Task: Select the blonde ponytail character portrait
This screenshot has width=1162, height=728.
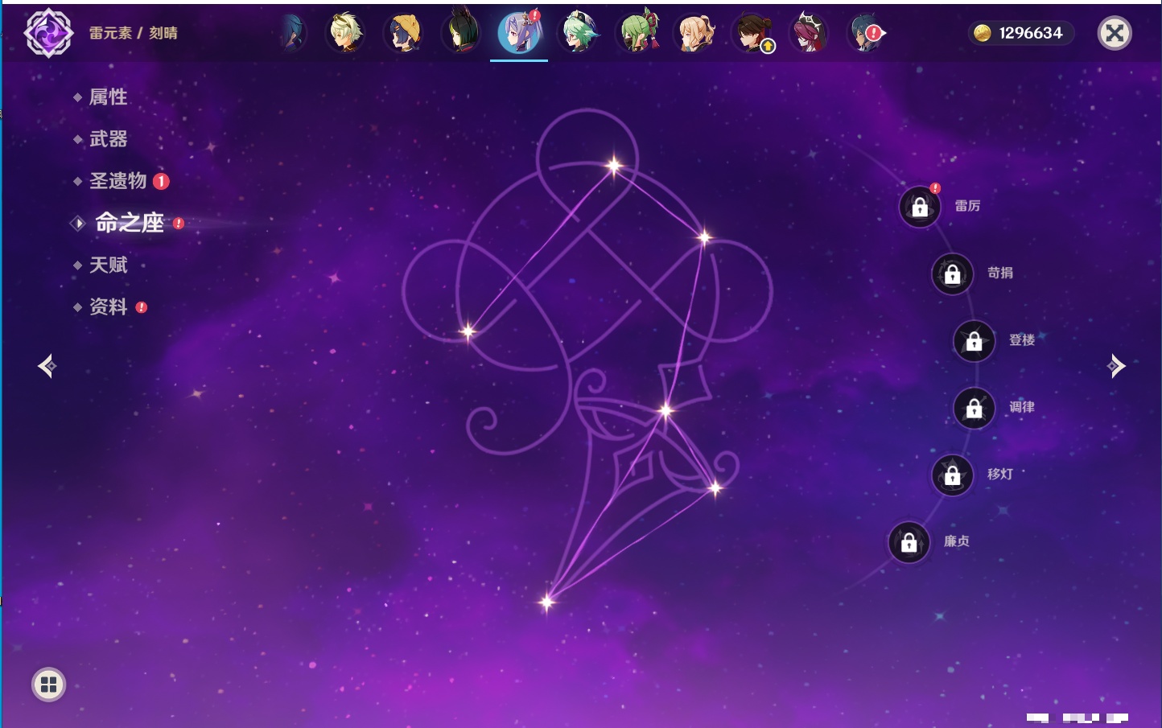Action: coord(695,33)
